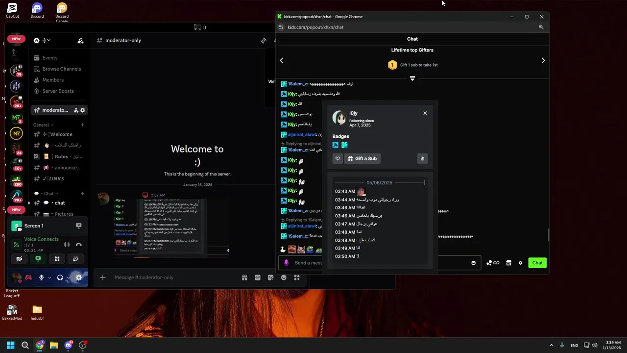
Task: Turn on camera in Discord voice panel
Action: pyautogui.click(x=19, y=259)
